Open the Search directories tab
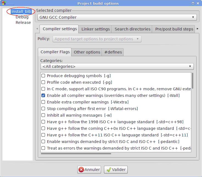Viewport: 202px width, 177px height. (132, 29)
